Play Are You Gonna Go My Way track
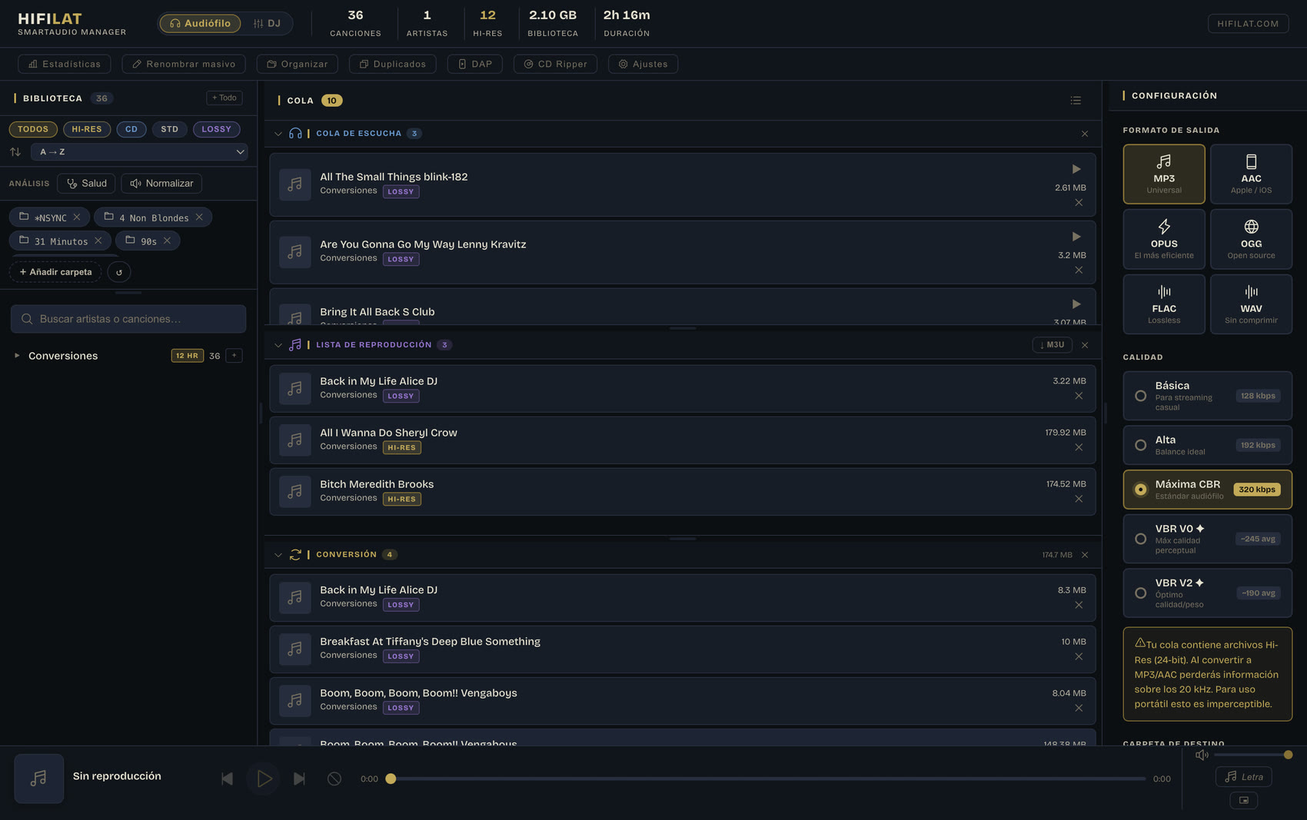The height and width of the screenshot is (820, 1307). 1076,237
